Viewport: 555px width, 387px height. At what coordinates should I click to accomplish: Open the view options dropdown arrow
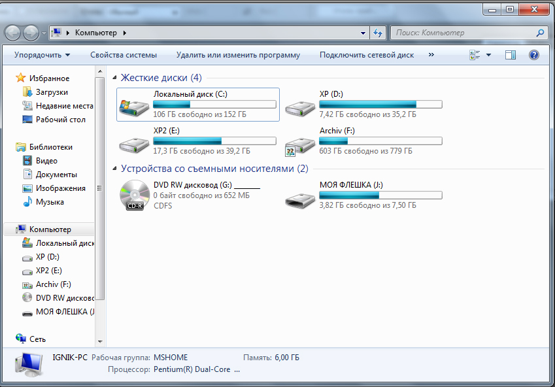click(489, 55)
